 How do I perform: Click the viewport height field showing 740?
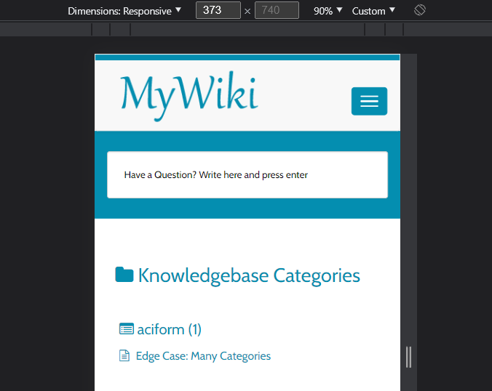tap(277, 10)
